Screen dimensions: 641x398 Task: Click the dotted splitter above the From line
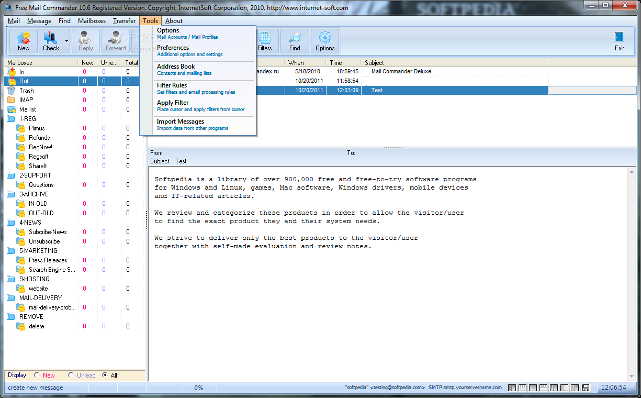pyautogui.click(x=392, y=148)
